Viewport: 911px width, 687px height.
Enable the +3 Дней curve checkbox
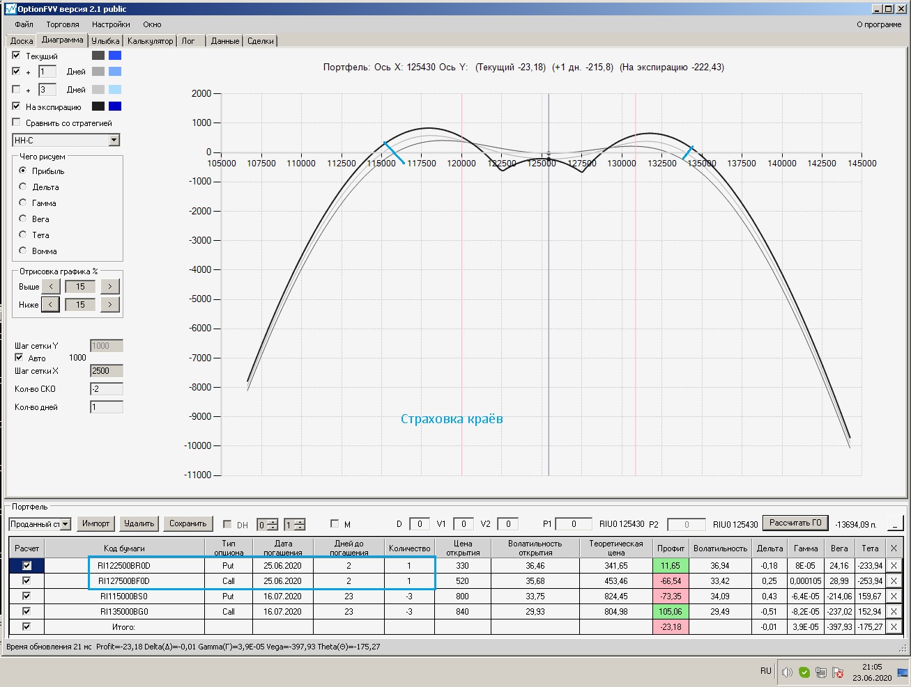coord(16,89)
